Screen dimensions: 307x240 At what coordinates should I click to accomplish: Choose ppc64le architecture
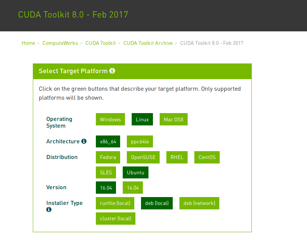(140, 141)
